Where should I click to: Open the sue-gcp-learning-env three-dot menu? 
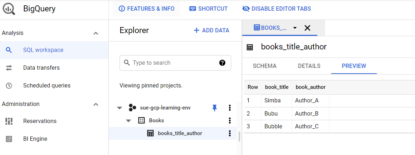[230, 108]
